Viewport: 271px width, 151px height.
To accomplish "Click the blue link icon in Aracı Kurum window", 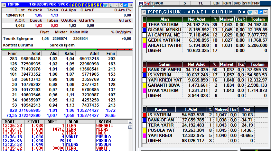I will 261,12.
